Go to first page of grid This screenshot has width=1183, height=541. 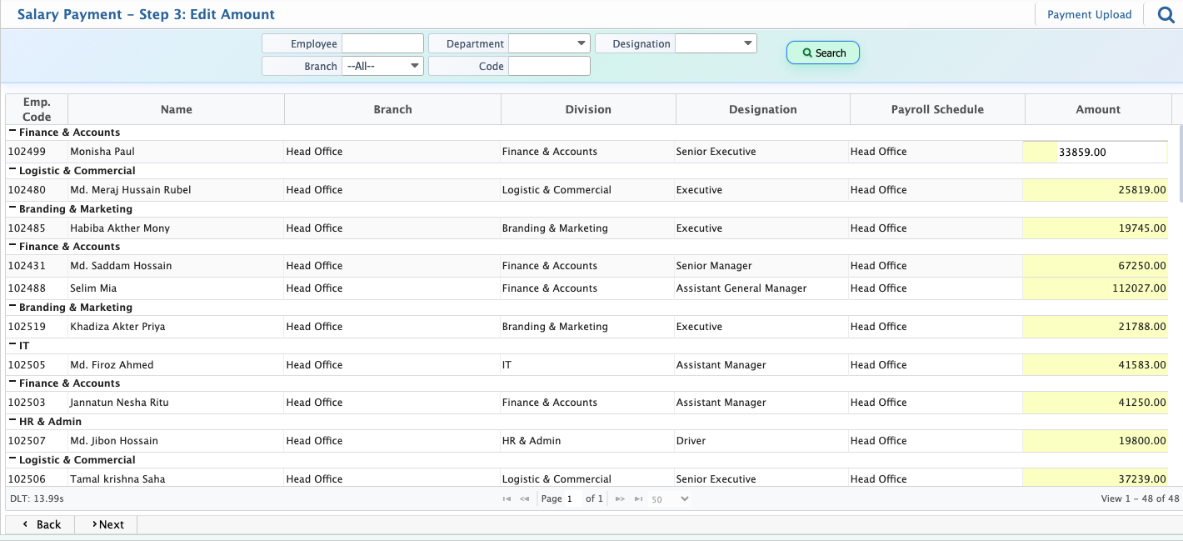pyautogui.click(x=507, y=499)
